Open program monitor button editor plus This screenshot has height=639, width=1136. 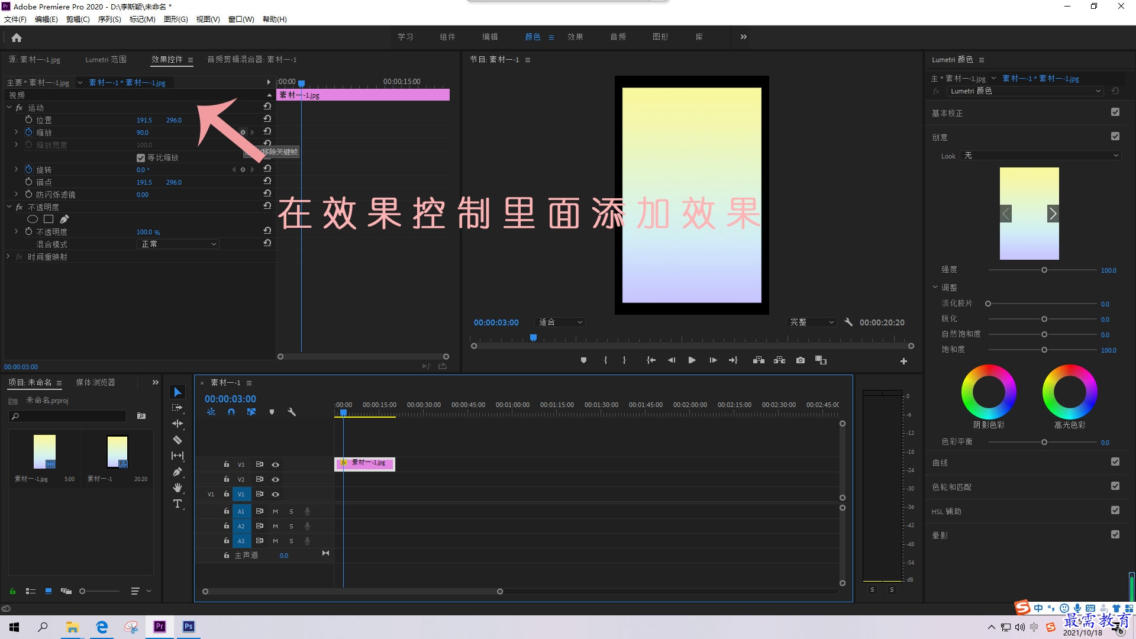[903, 361]
